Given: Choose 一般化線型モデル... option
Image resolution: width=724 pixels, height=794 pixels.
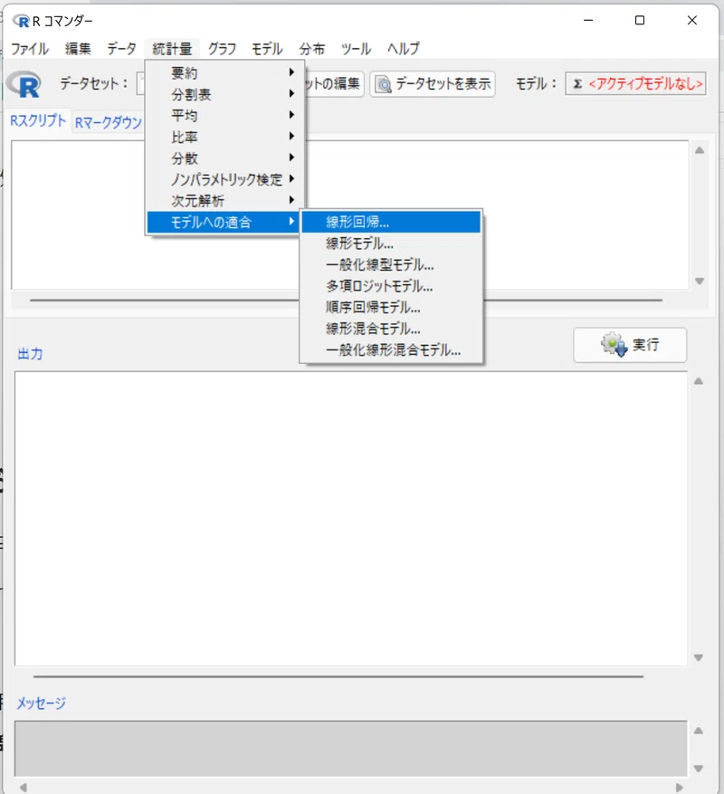Looking at the screenshot, I should 391,264.
